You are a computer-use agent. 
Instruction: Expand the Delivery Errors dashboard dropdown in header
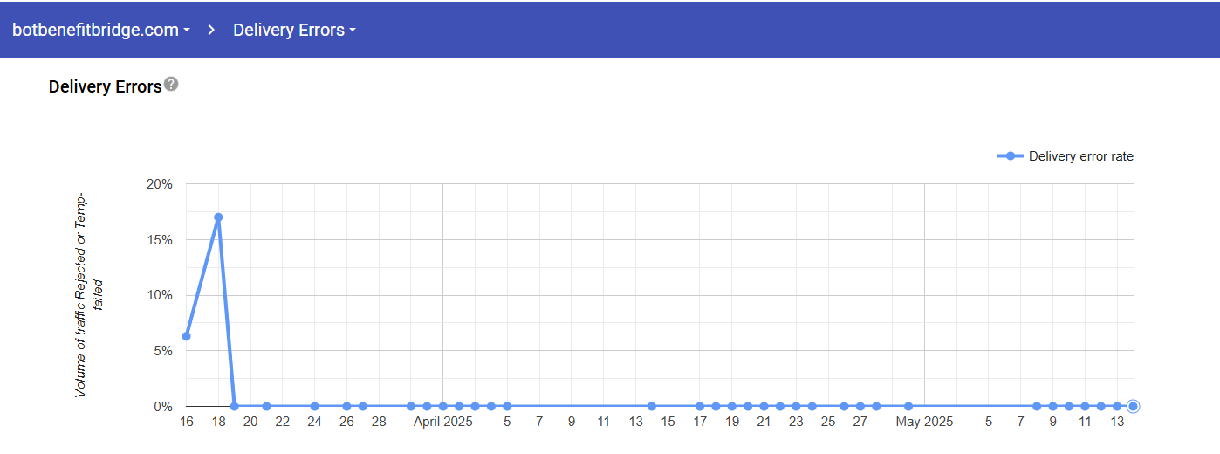click(293, 30)
